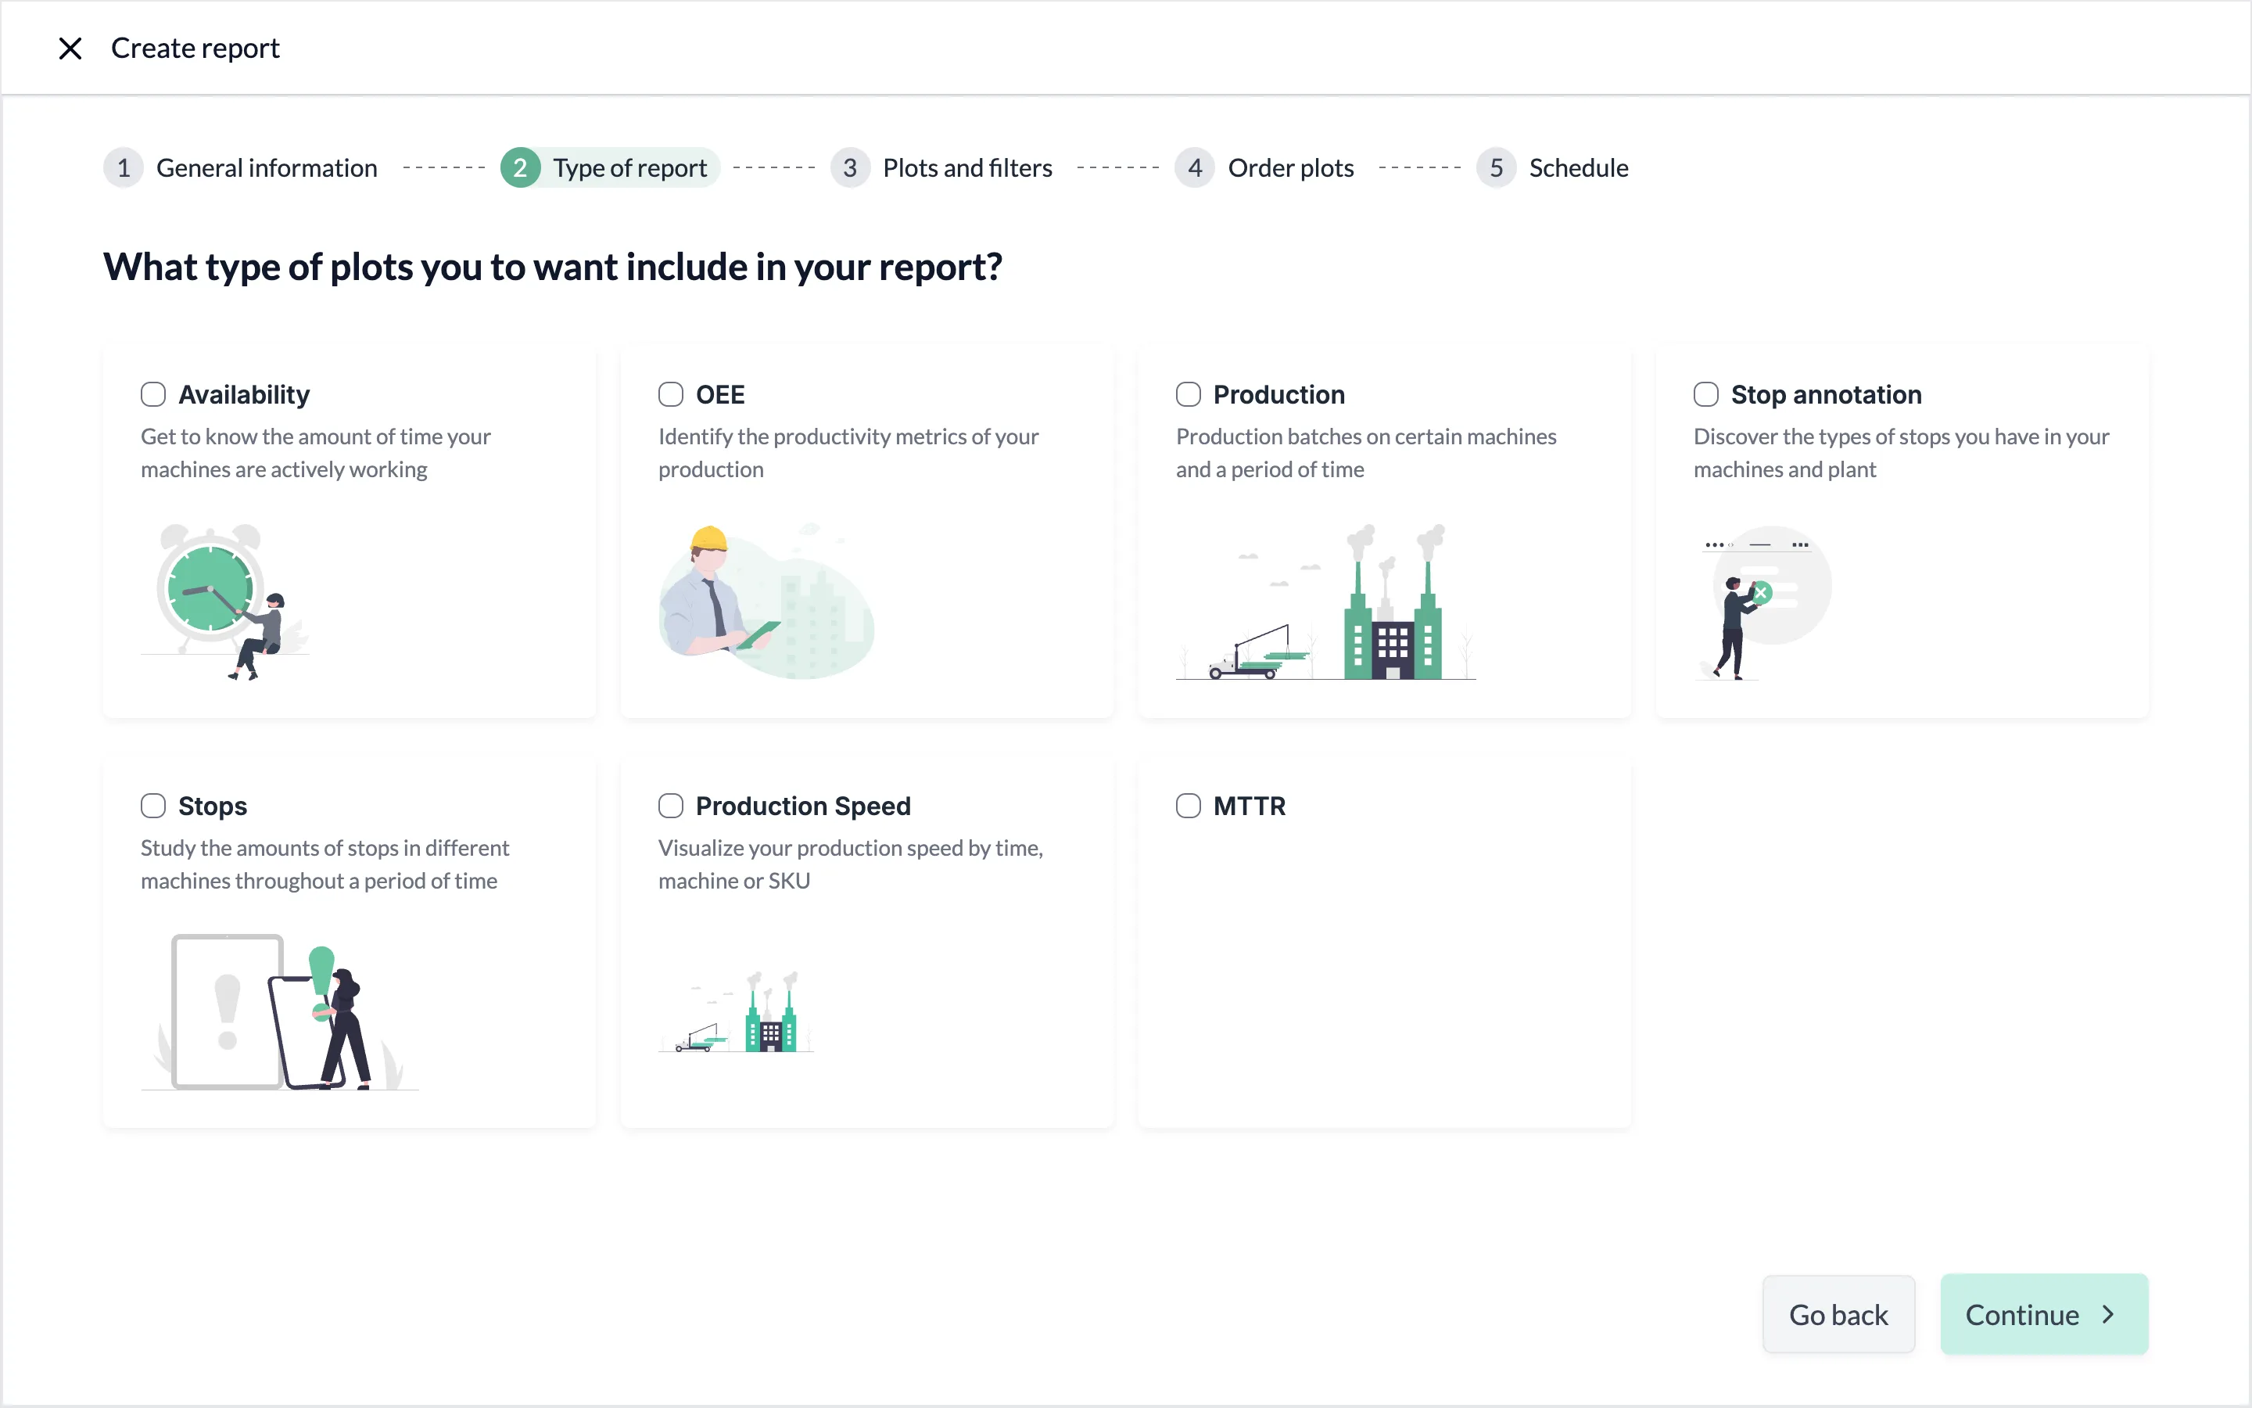Click the hard-hat worker illustration in OEE card
Viewport: 2252px width, 1408px height.
click(766, 602)
